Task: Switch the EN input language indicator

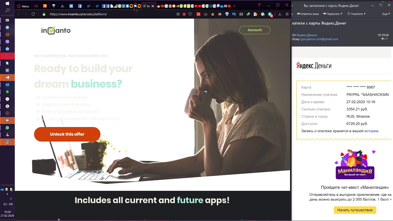Action: point(11,204)
